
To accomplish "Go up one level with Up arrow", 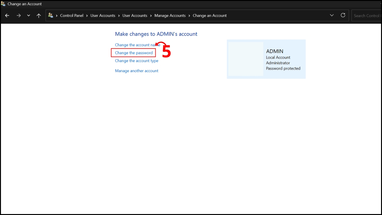I will 39,16.
